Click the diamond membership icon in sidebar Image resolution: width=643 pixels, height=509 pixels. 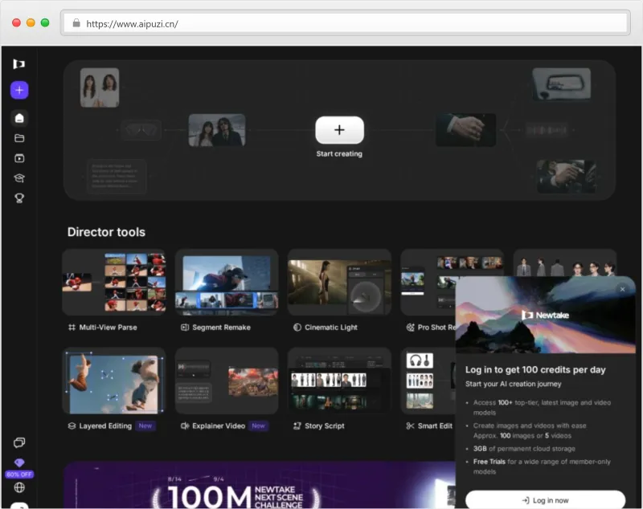click(x=19, y=462)
